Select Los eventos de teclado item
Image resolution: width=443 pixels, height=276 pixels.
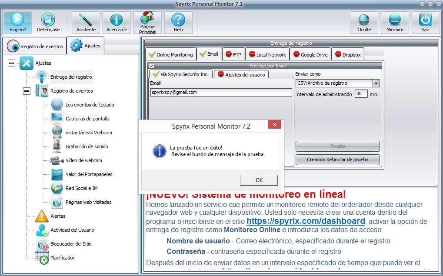[90, 105]
